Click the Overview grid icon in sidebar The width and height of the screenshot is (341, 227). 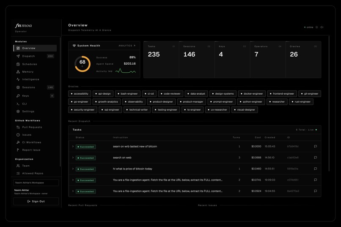(18, 48)
